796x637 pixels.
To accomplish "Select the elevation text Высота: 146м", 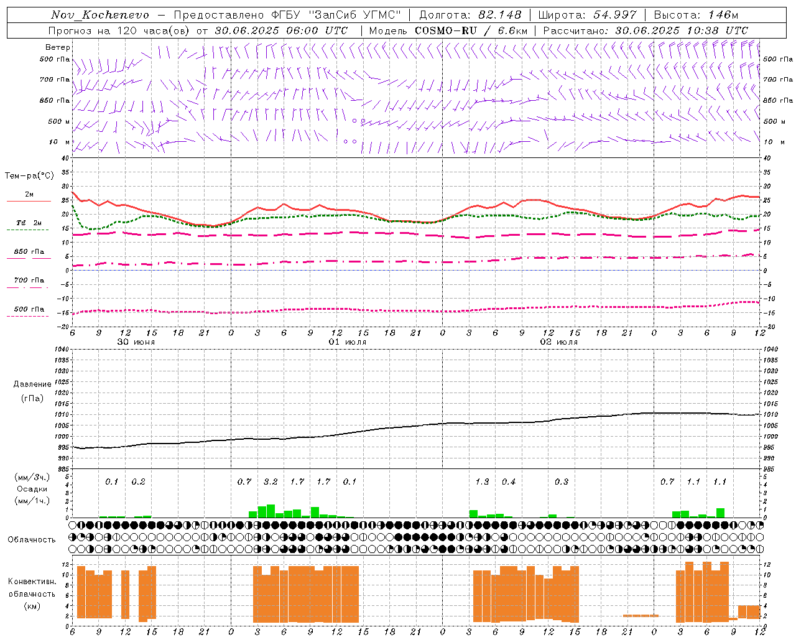I will tap(696, 15).
